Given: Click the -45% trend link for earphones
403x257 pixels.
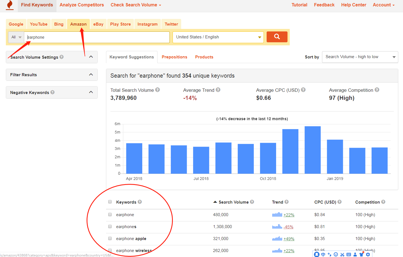Looking at the screenshot, I should point(288,227).
